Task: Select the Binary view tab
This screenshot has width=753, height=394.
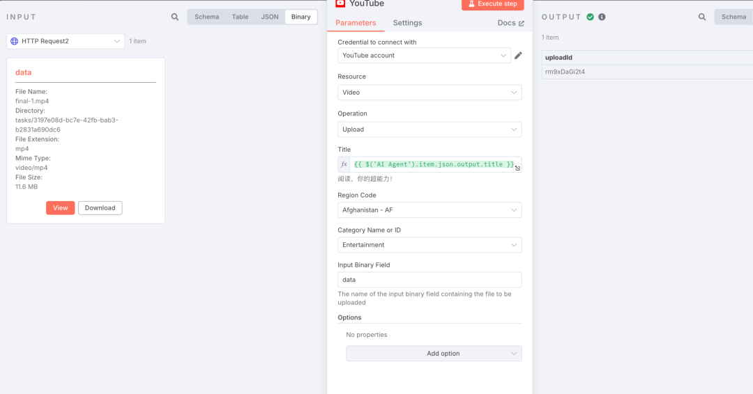Action: (301, 17)
